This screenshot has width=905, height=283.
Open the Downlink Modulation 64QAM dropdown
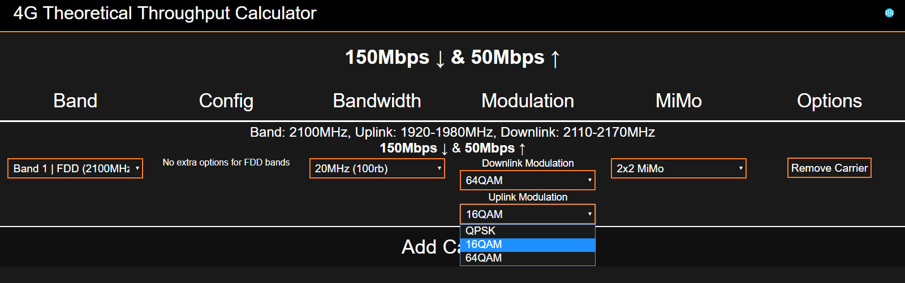527,180
